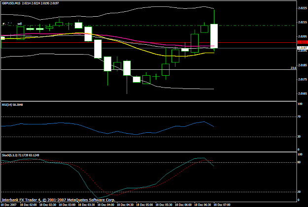This screenshot has width=308, height=207.
Task: Click the '18 Dec 2007' date label
Action: tap(8, 205)
